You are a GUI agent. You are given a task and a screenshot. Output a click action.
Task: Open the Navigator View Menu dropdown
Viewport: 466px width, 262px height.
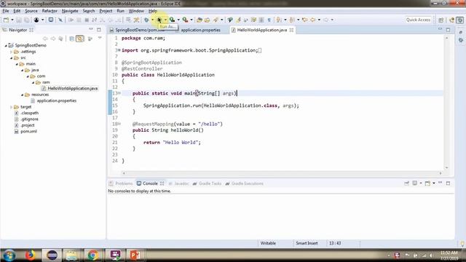100,39
